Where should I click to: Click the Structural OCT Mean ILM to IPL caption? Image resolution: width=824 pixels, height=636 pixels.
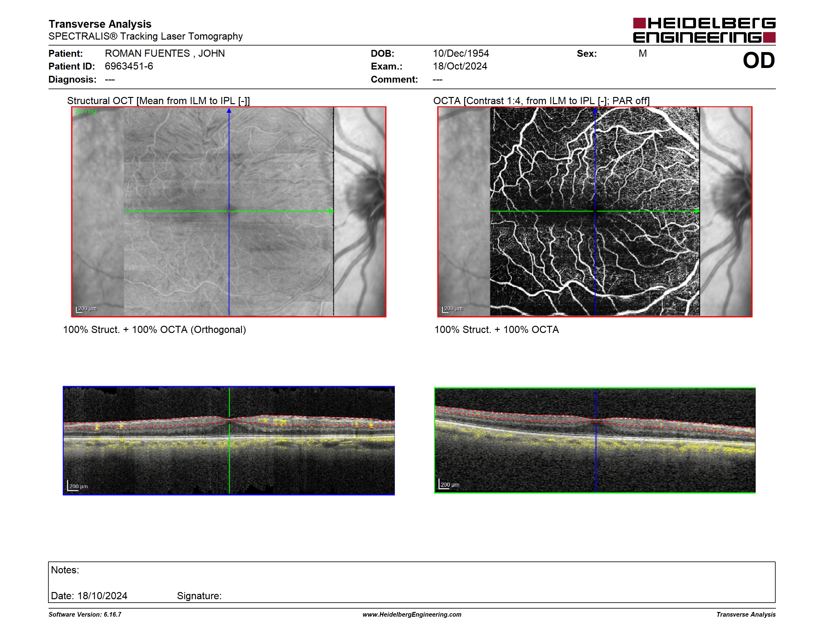point(159,101)
